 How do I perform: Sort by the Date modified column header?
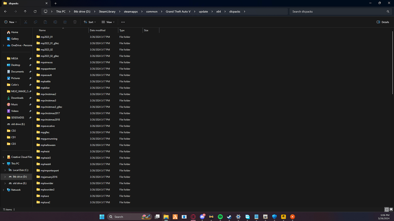pos(98,30)
